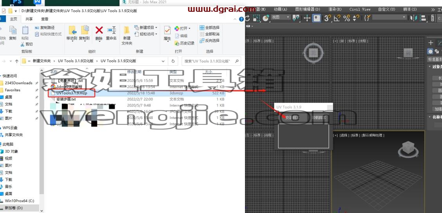The image size is (442, 213).
Task: Open the 脚本(S) menu in 3ds Max
Action: [410, 9]
